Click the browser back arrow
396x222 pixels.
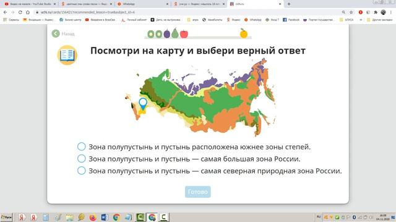[6, 12]
